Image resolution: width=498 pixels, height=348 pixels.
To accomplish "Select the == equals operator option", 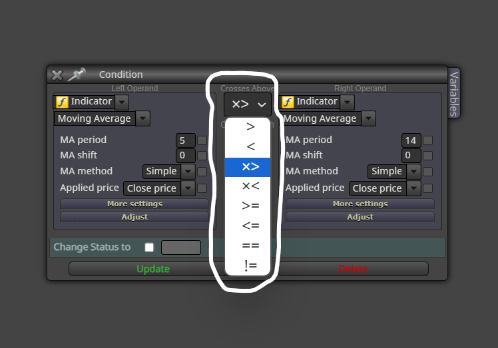I will click(x=248, y=246).
